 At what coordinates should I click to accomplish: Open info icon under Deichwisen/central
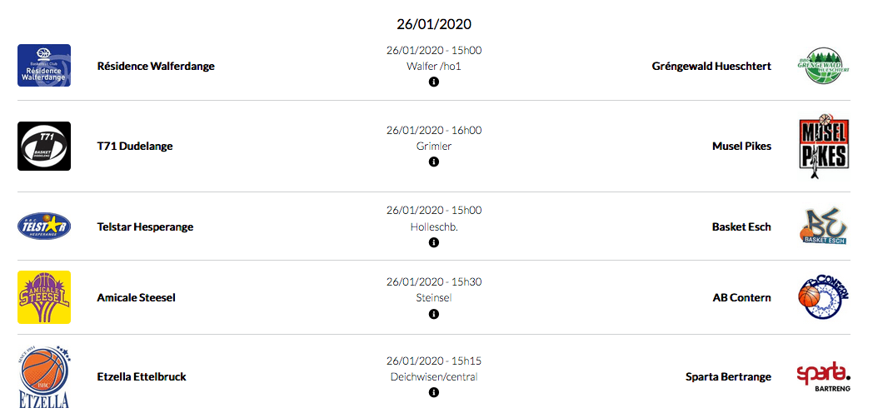[x=433, y=392]
